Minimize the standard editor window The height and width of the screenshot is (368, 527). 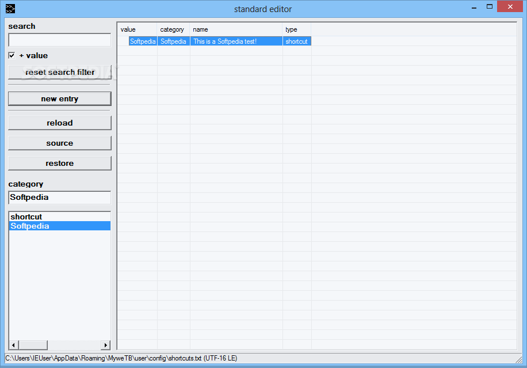(474, 7)
